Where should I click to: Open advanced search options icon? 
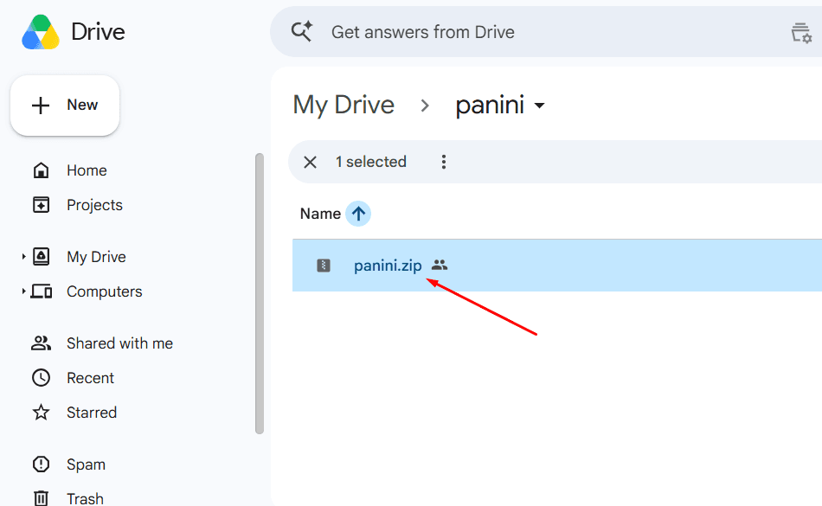coord(801,33)
